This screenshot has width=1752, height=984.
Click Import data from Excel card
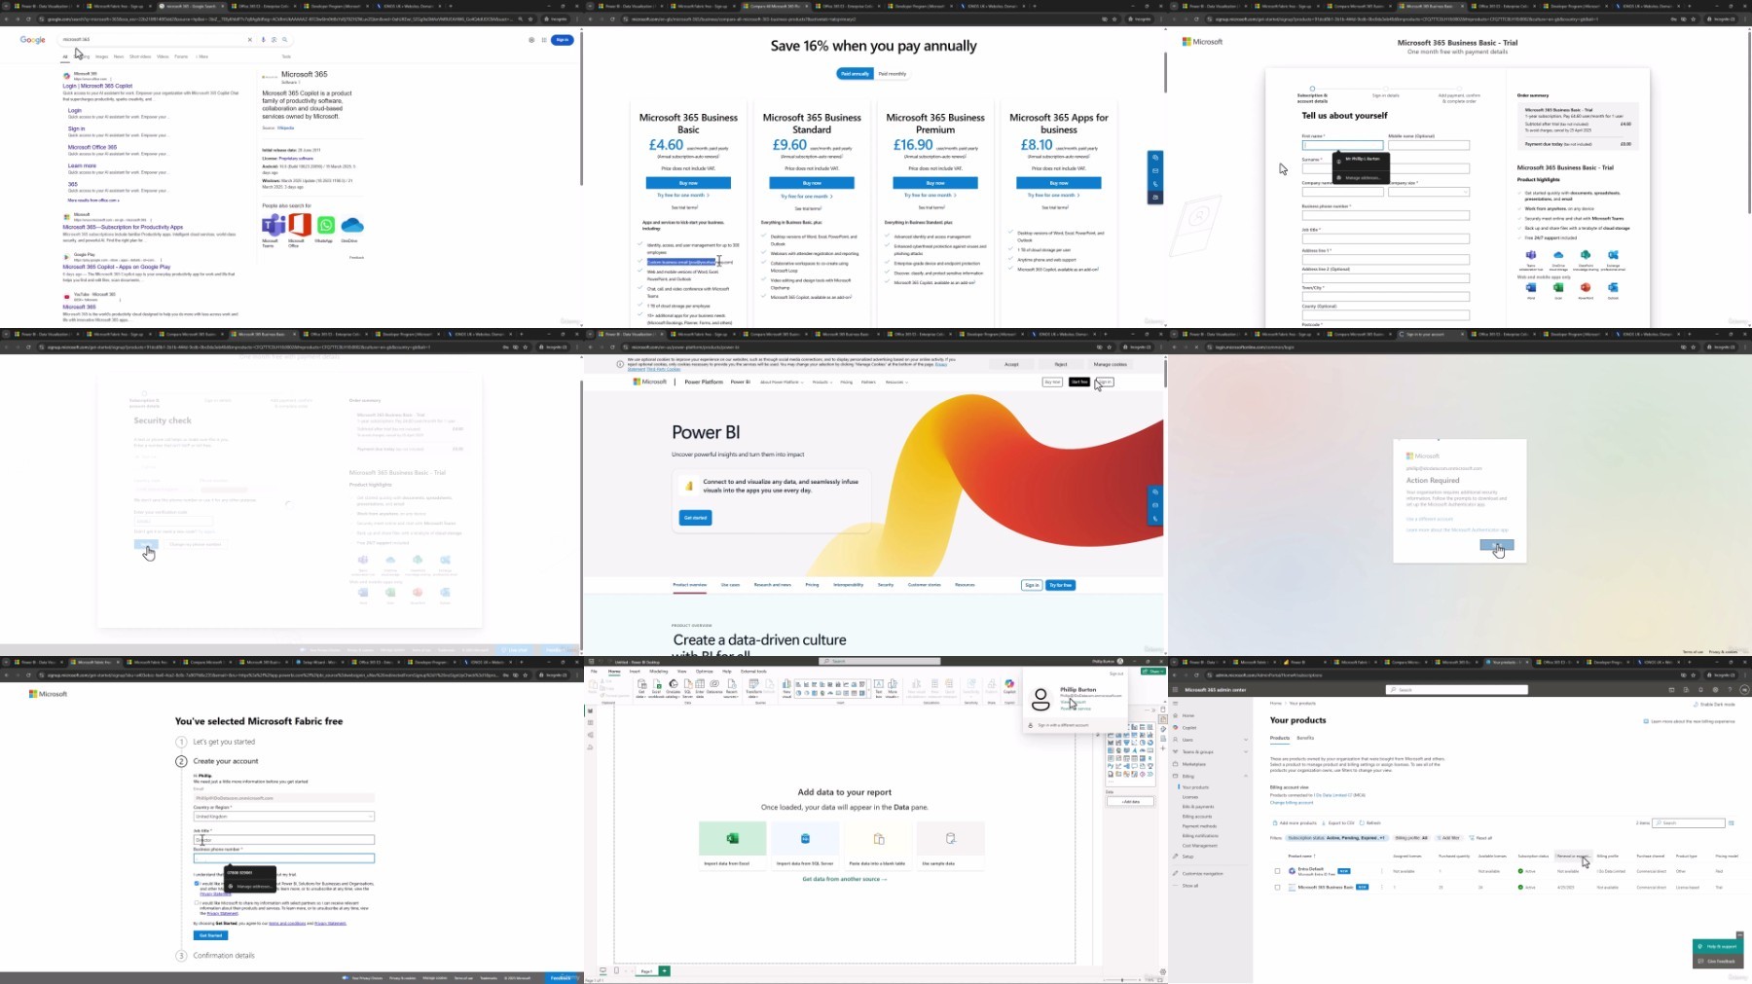(732, 845)
